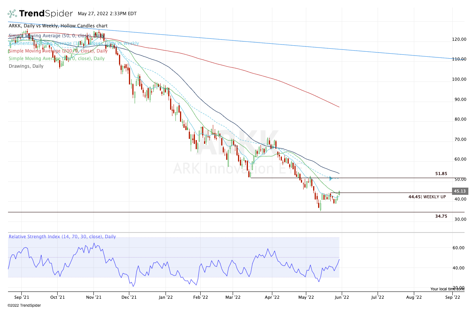Select the Simple Moving Average 50 legend entry
The image size is (476, 309).
[x=56, y=36]
